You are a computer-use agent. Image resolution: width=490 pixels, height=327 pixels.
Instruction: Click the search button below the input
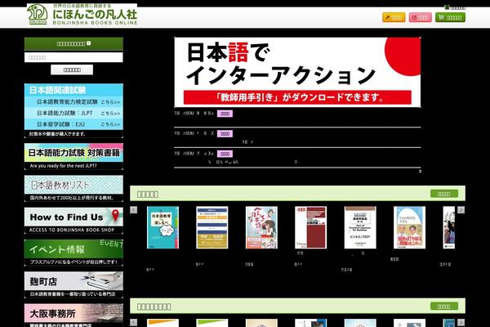coord(72,69)
